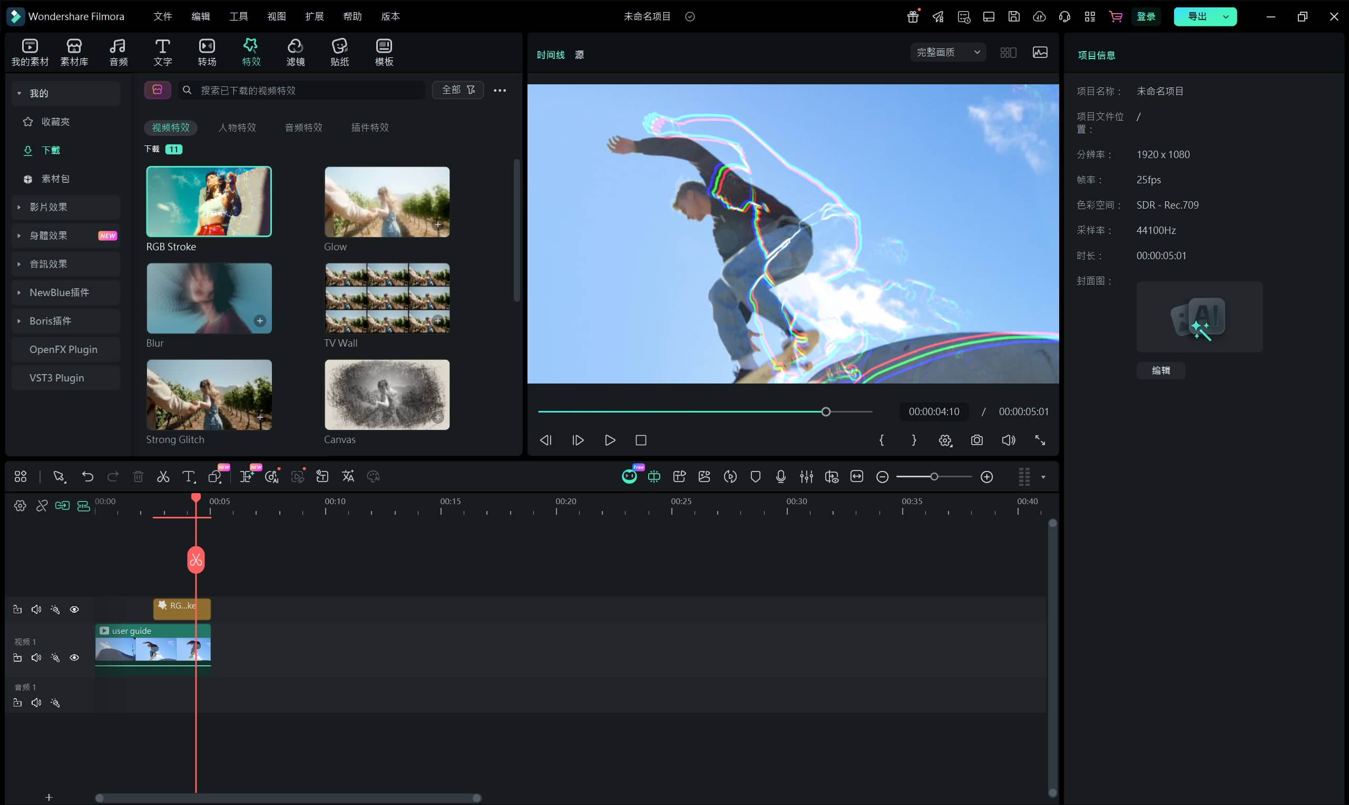The height and width of the screenshot is (805, 1349).
Task: Open the Stickers panel in the top toolbar
Action: pyautogui.click(x=339, y=52)
